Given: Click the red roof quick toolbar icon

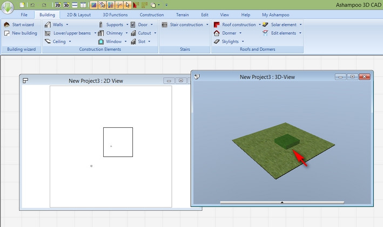Looking at the screenshot, I should click(136, 5).
